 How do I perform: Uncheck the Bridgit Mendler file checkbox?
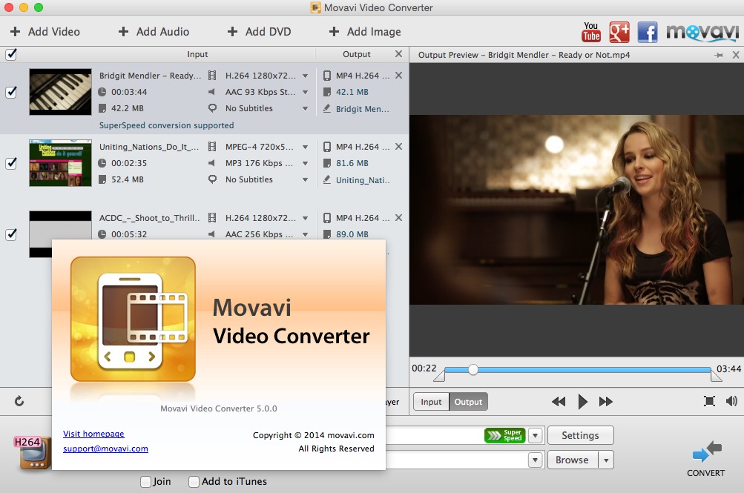pos(11,92)
